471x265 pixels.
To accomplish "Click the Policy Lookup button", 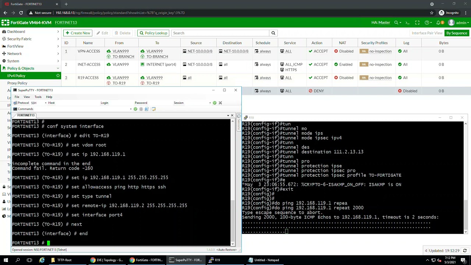I will click(153, 33).
